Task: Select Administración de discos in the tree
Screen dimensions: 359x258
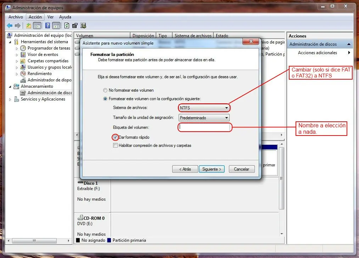Action: pos(50,93)
